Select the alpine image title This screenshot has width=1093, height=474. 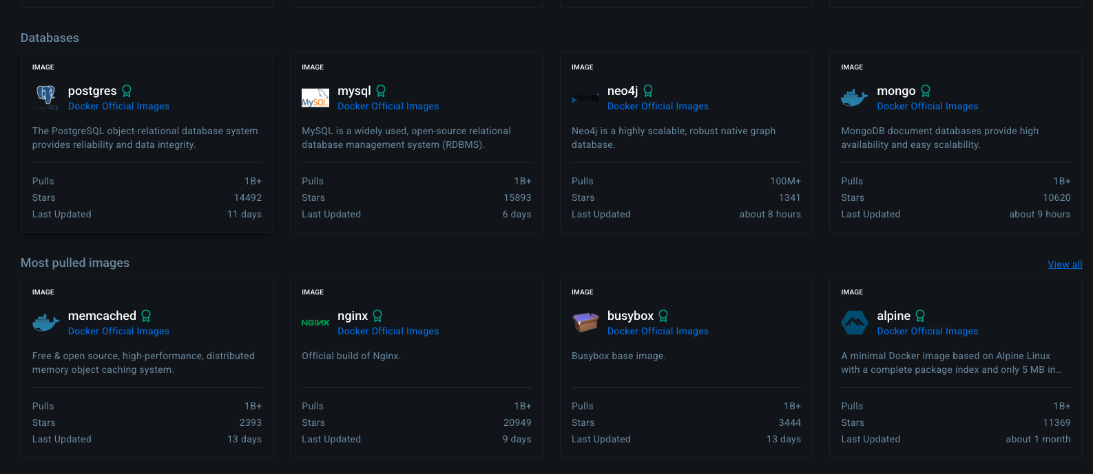(x=893, y=316)
